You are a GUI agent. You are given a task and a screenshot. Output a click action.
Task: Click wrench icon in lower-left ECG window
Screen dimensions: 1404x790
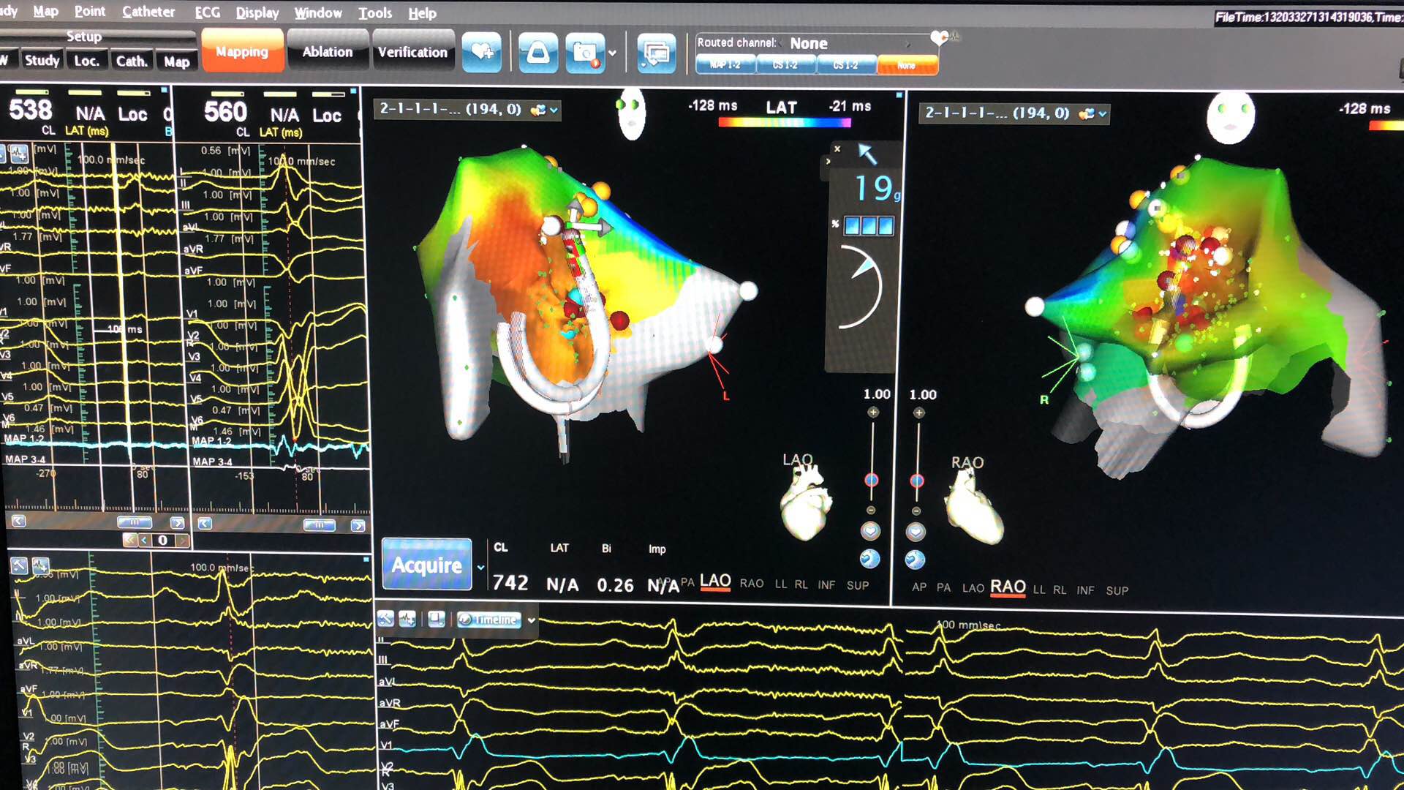click(19, 565)
